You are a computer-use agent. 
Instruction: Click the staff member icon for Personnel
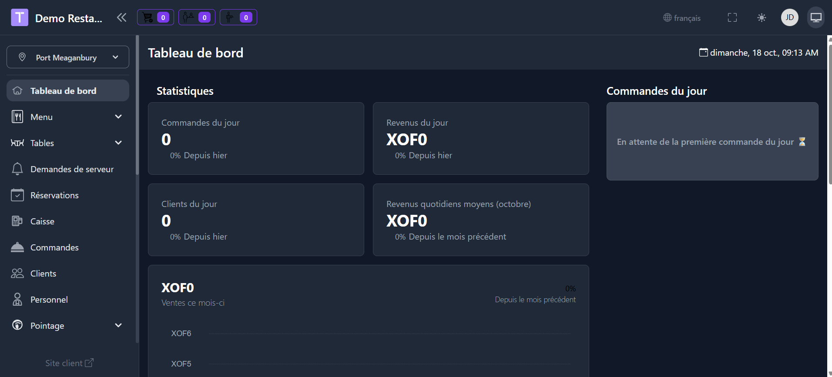click(17, 300)
